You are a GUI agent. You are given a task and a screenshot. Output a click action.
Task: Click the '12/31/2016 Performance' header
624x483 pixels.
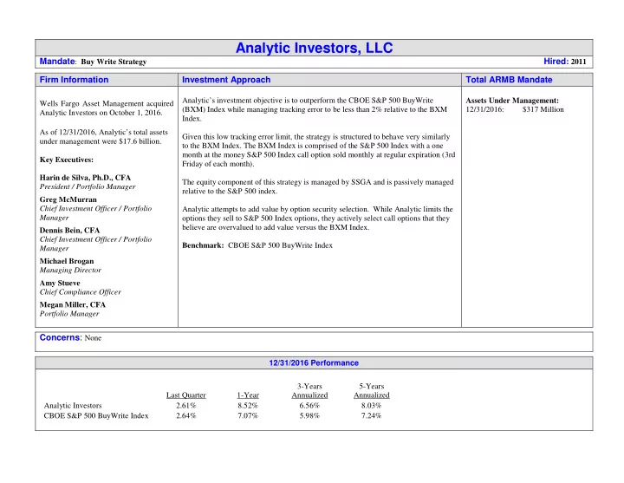tap(314, 362)
